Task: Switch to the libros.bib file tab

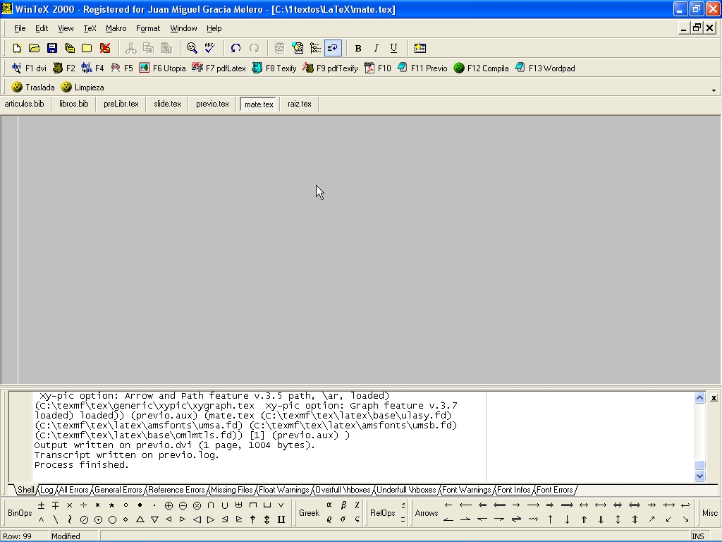Action: coord(73,104)
